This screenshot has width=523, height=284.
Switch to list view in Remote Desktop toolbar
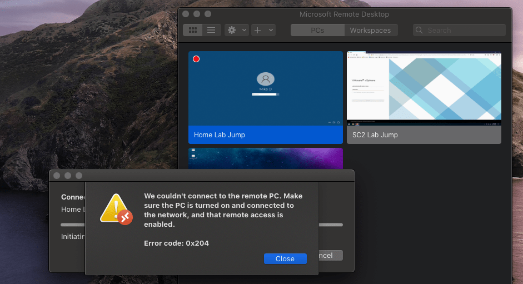[x=211, y=30]
